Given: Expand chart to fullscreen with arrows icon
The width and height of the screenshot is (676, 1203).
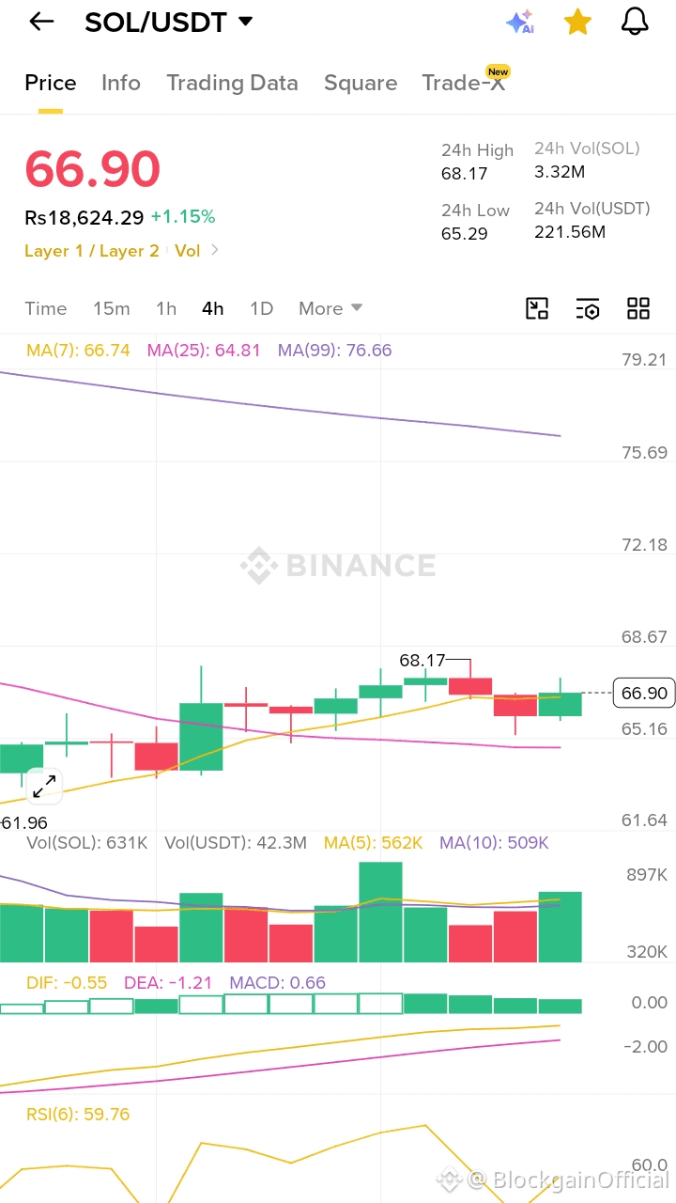Looking at the screenshot, I should point(44,787).
